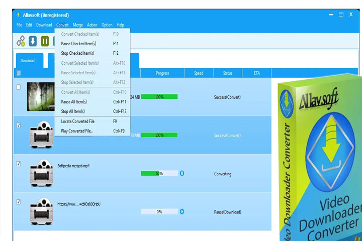This screenshot has height=241, width=362.
Task: Click the Progress column header
Action: point(162,73)
